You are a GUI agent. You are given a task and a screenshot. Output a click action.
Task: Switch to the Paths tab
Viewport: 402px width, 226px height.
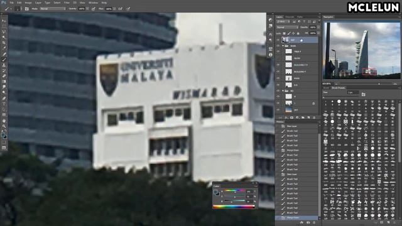(300, 17)
